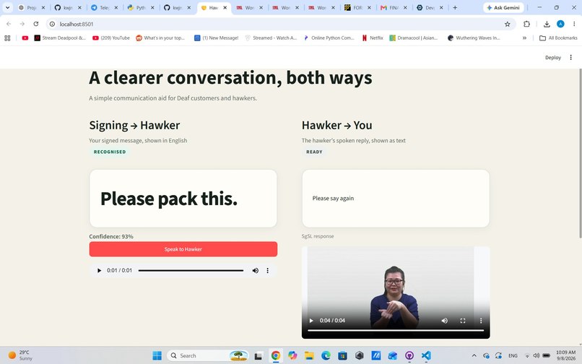Screen dimensions: 582x364
Task: Click the localhost:8501 address bar
Action: [279, 24]
